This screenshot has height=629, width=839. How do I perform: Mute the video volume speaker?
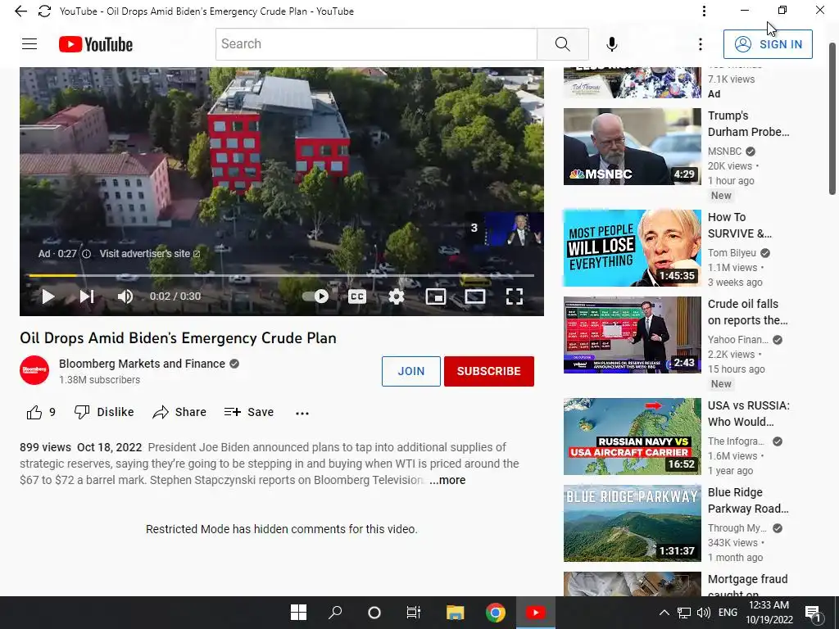[125, 296]
